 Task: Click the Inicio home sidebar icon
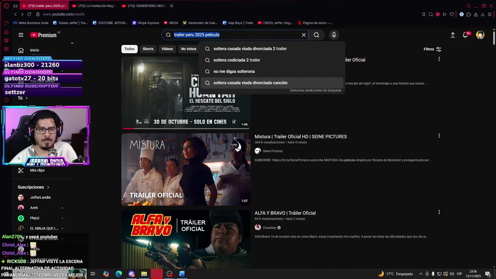(21, 50)
